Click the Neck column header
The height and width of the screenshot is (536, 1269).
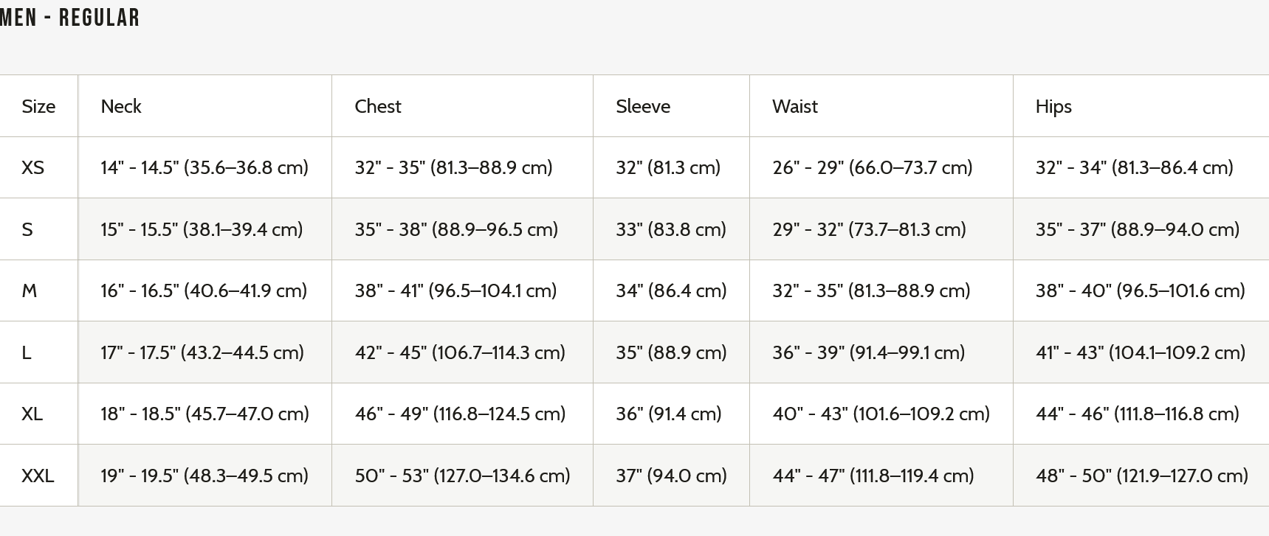coord(121,106)
